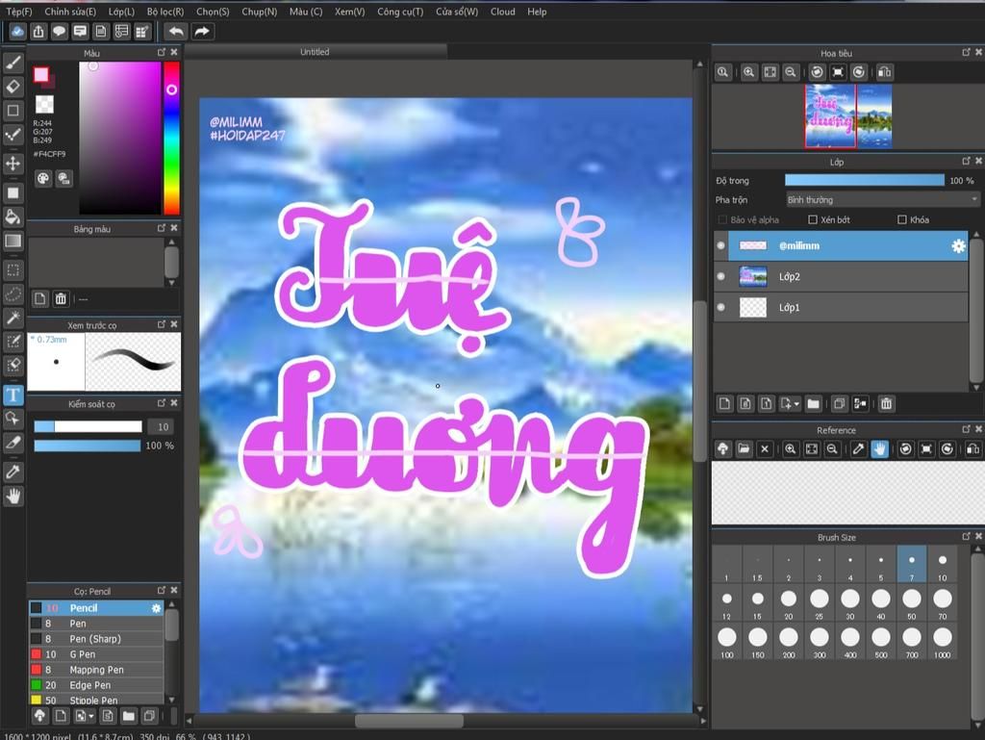The image size is (985, 740).
Task: Click the foreground pink color swatch
Action: (41, 75)
